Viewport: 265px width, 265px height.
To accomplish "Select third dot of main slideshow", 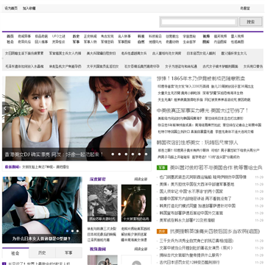I will pyautogui.click(x=126, y=155).
